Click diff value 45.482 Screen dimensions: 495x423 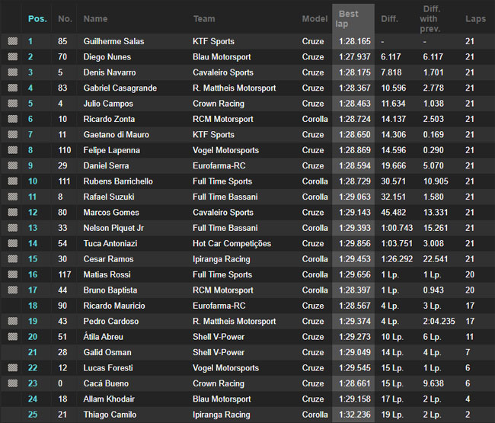[x=394, y=213]
